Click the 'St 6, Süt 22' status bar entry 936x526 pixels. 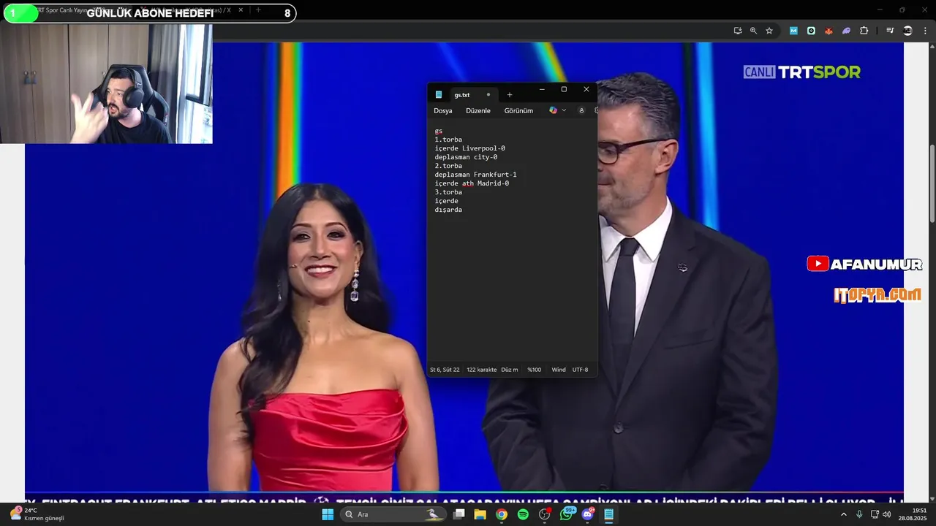(445, 370)
